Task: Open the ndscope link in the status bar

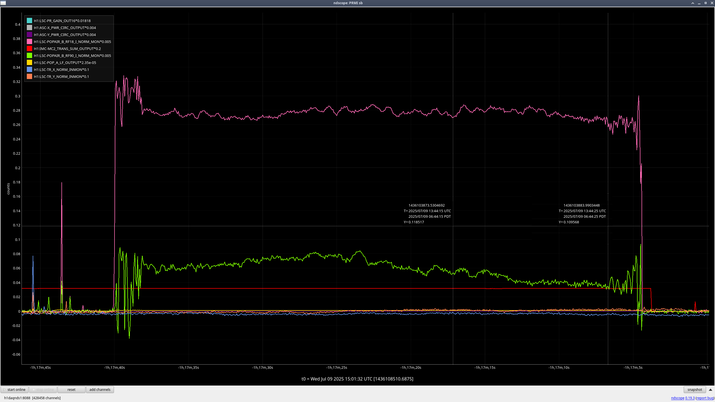Action: (678, 398)
